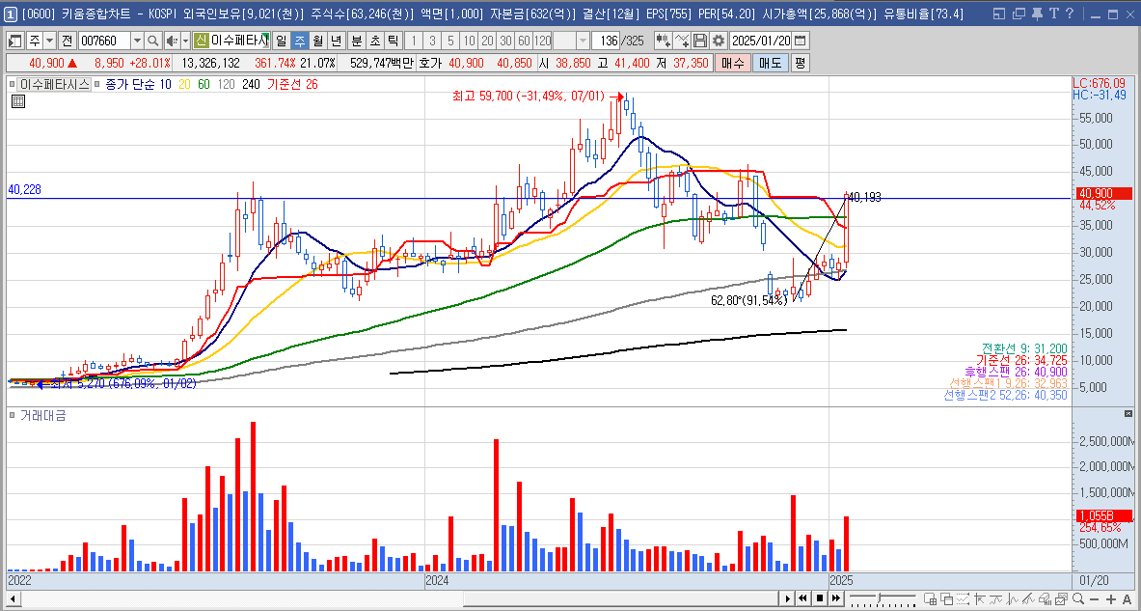Screen dimensions: 1141x611
Task: Click the help question mark icon
Action: tap(1069, 14)
